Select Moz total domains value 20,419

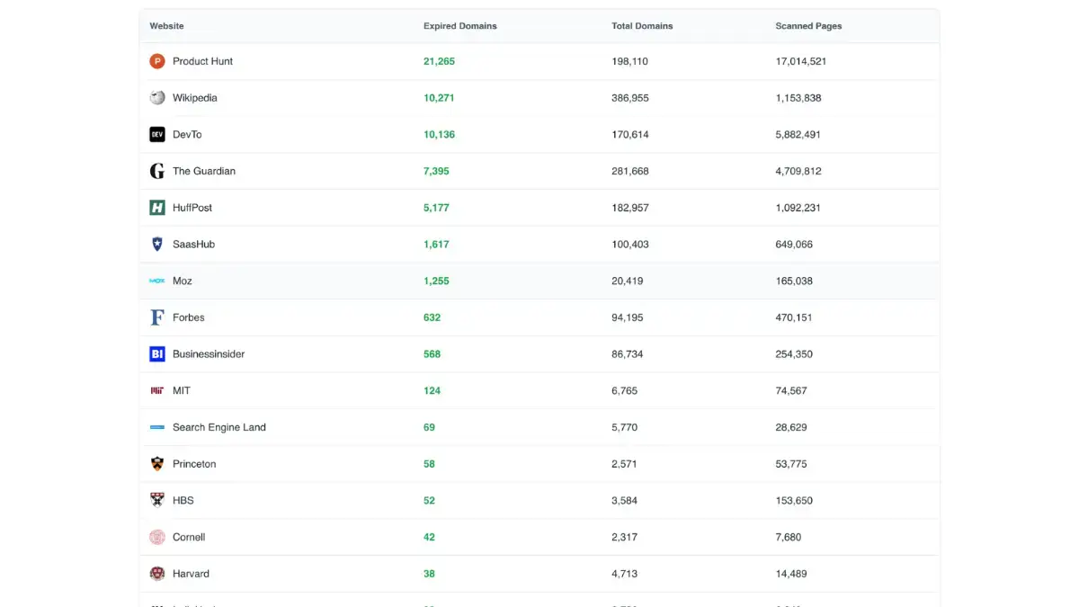click(628, 281)
